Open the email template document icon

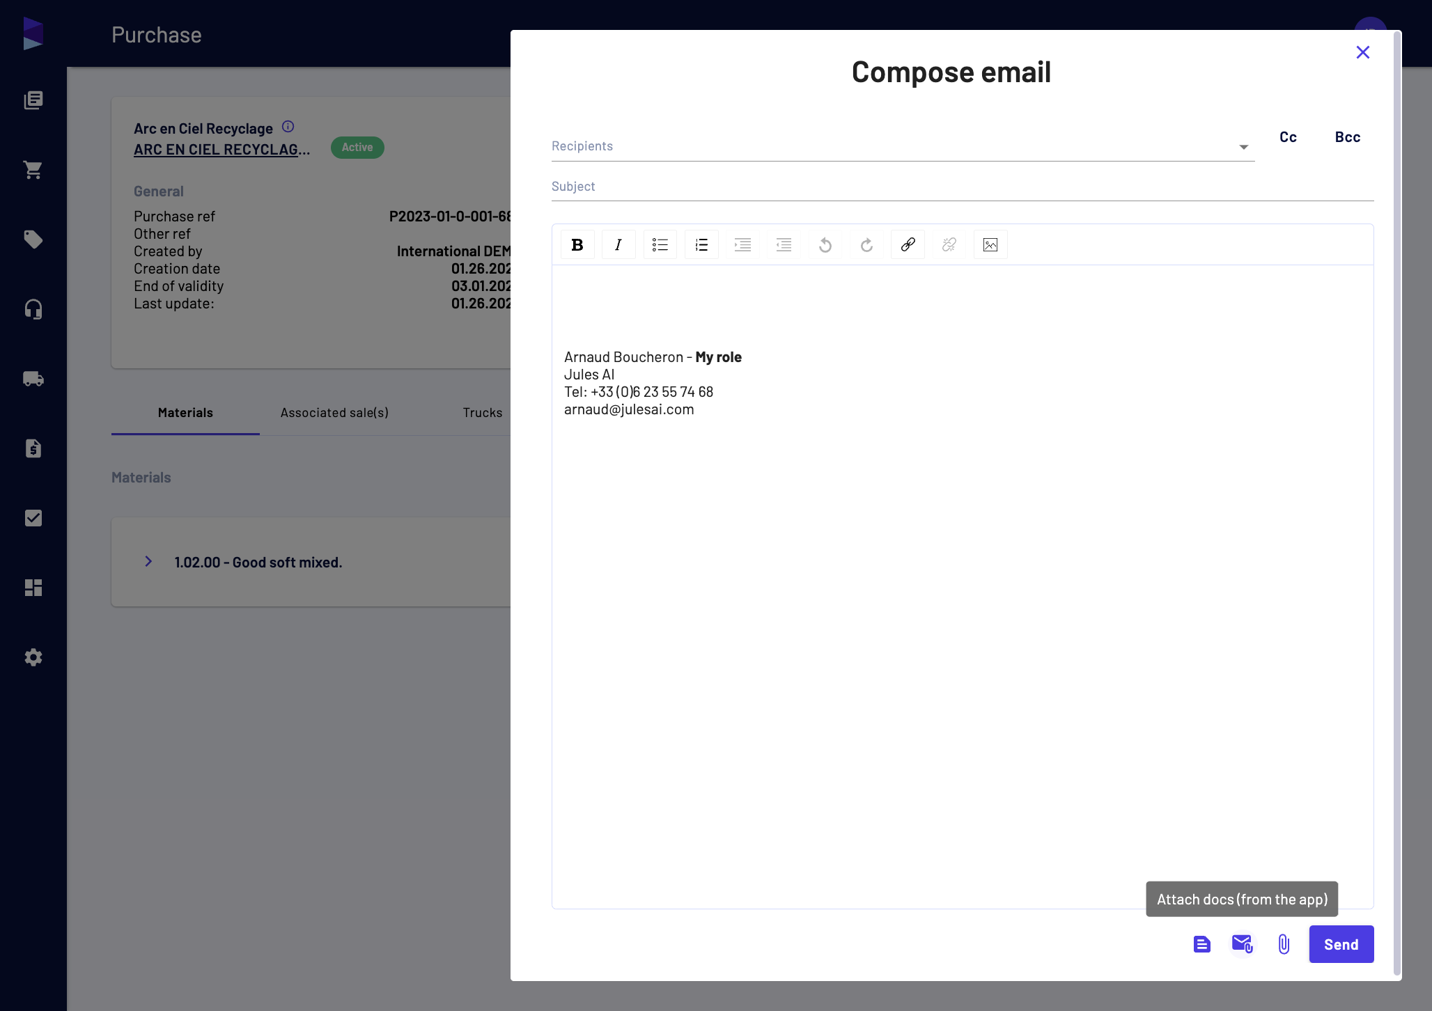[1202, 944]
